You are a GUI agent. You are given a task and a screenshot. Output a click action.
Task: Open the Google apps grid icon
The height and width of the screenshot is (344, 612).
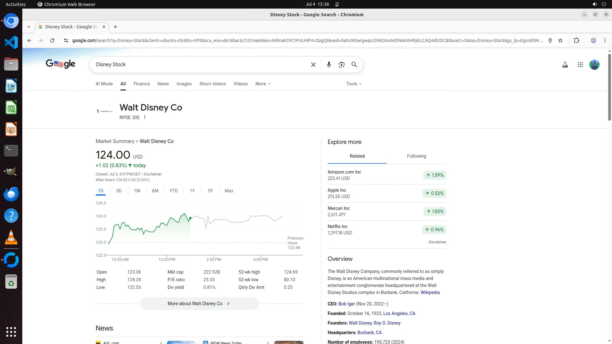(580, 65)
